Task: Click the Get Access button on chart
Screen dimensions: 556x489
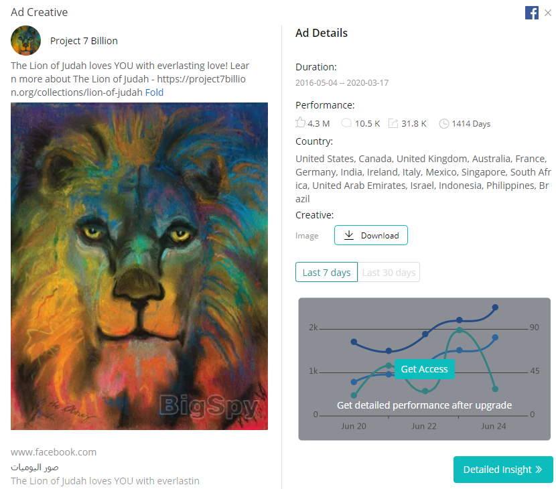Action: (425, 369)
